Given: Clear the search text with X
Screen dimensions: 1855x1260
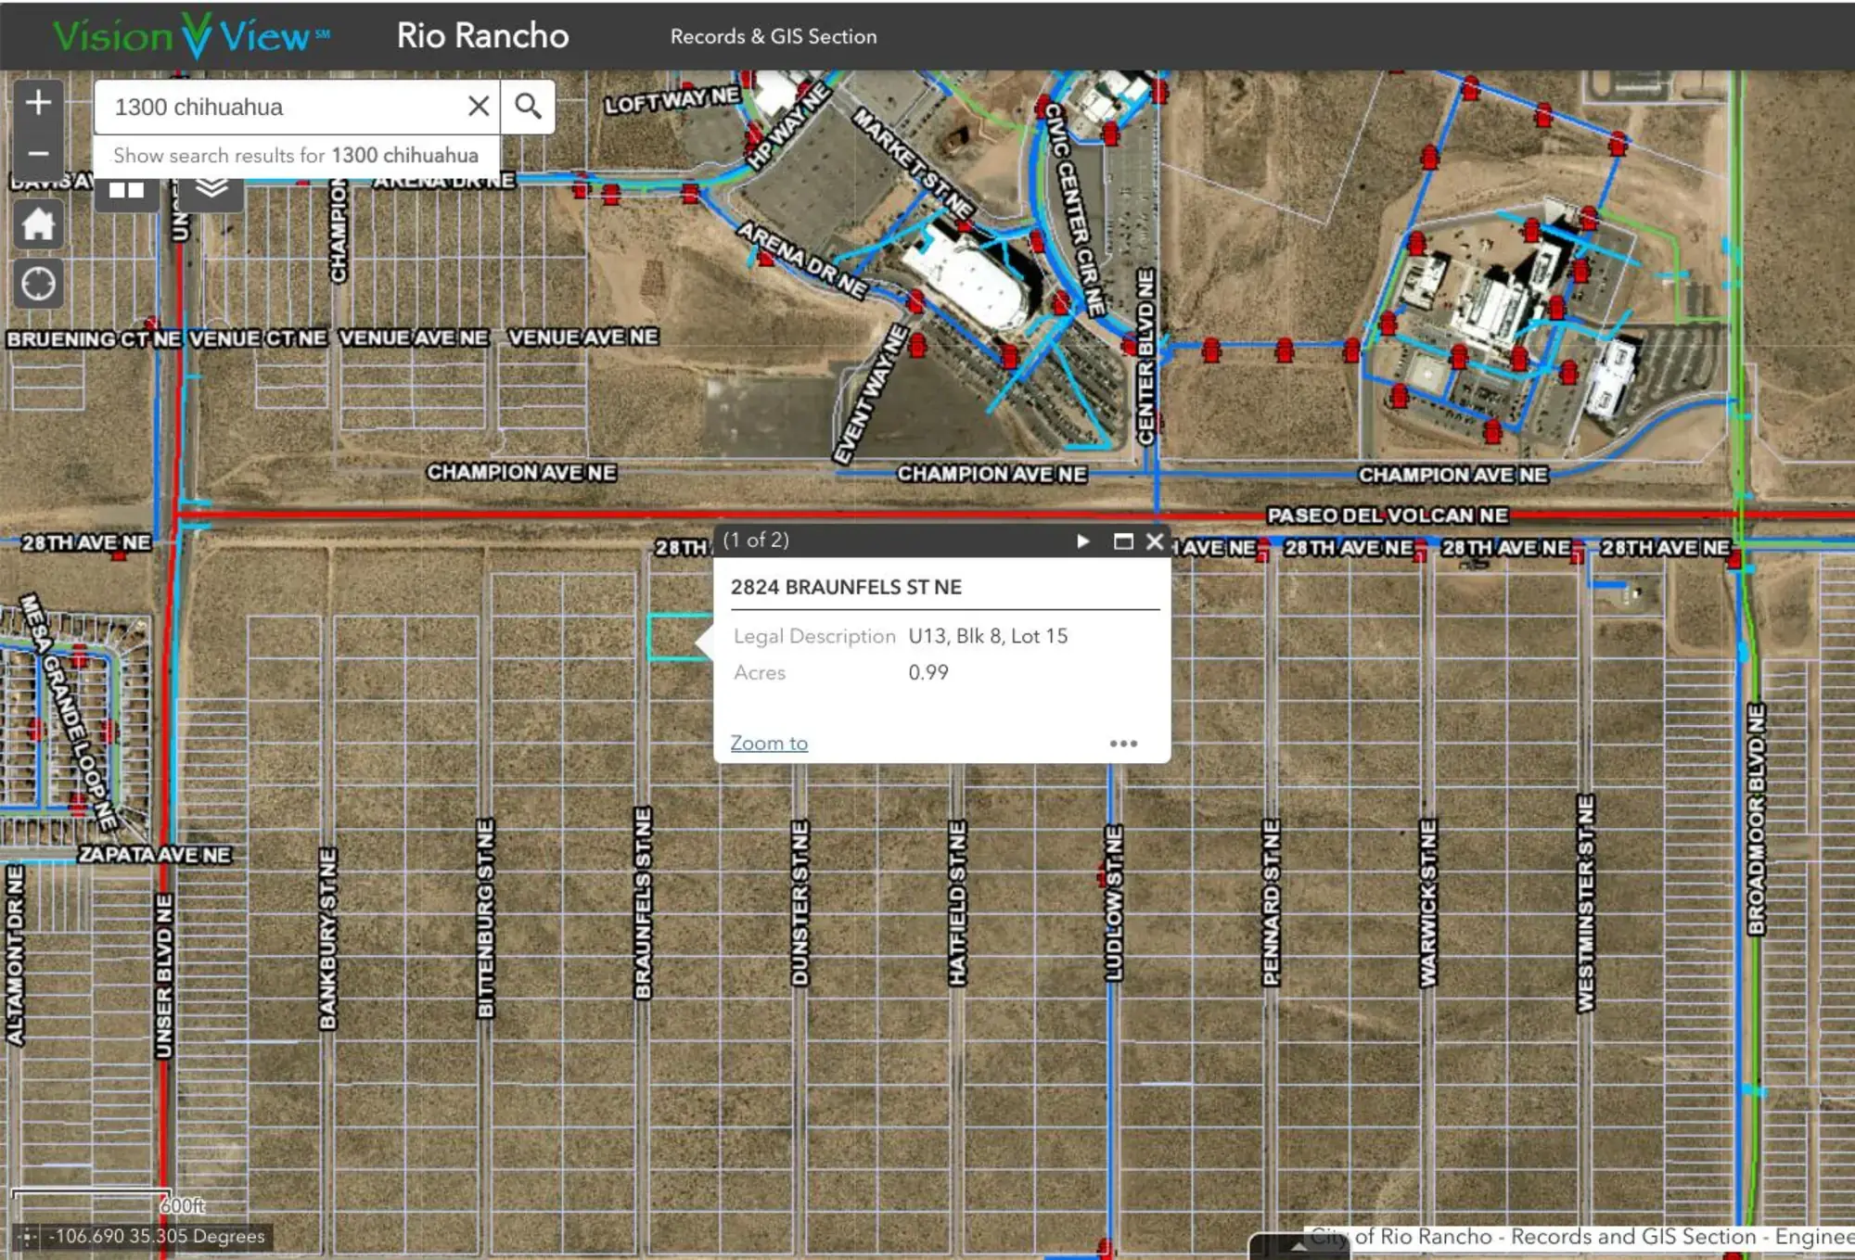Looking at the screenshot, I should pyautogui.click(x=479, y=107).
